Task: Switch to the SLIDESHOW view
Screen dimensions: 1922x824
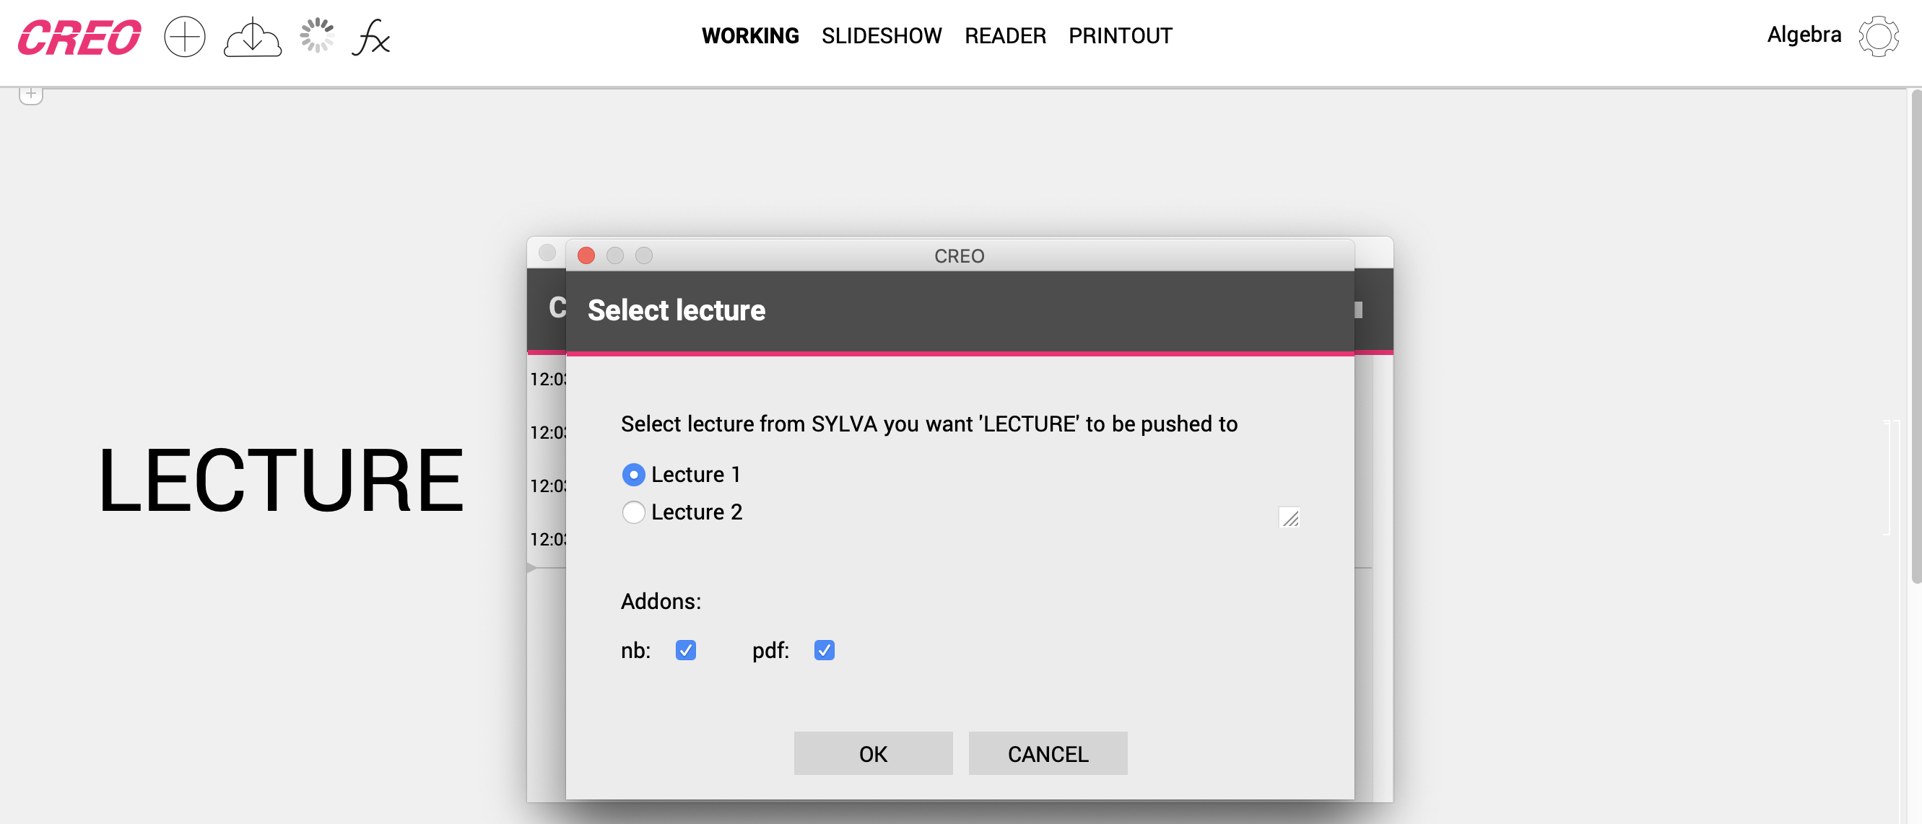Action: tap(881, 36)
